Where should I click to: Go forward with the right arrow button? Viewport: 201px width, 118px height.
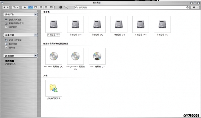tap(8, 7)
